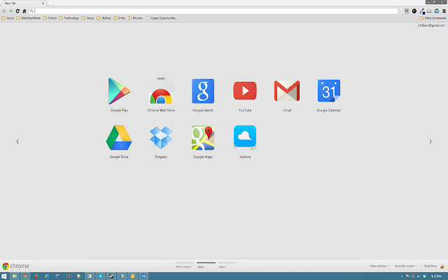Open the Technology bookmarks folder
This screenshot has height=280, width=448.
[69, 18]
